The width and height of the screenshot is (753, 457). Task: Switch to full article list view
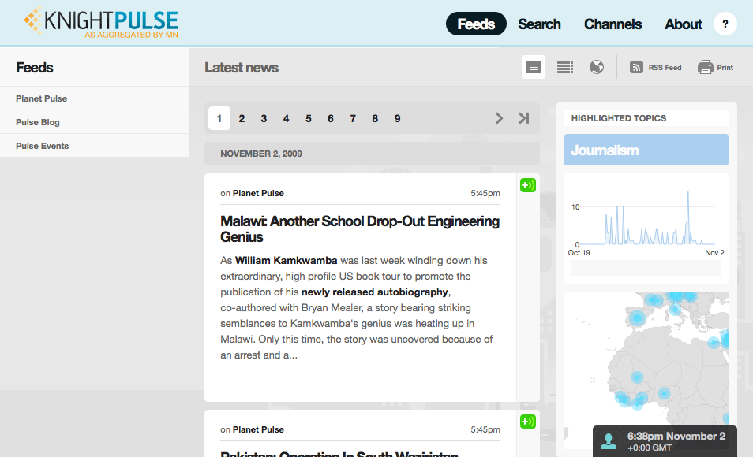pyautogui.click(x=533, y=67)
